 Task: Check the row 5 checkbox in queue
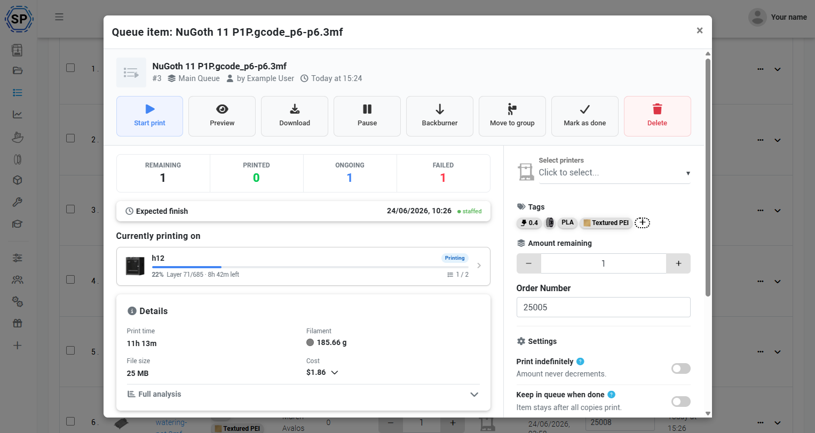pos(70,350)
